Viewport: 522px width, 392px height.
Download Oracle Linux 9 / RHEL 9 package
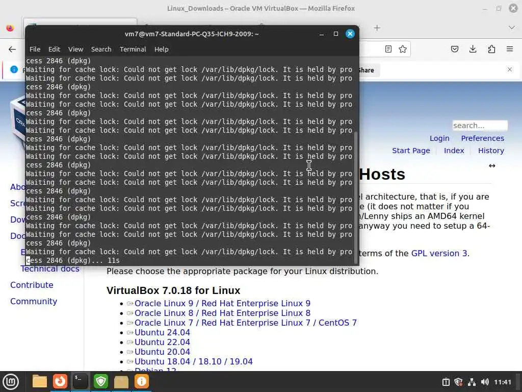222,303
